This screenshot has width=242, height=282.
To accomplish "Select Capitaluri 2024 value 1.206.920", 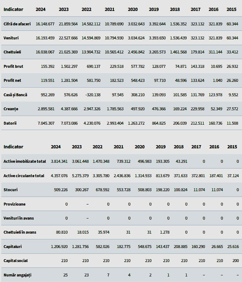I will tap(59, 247).
